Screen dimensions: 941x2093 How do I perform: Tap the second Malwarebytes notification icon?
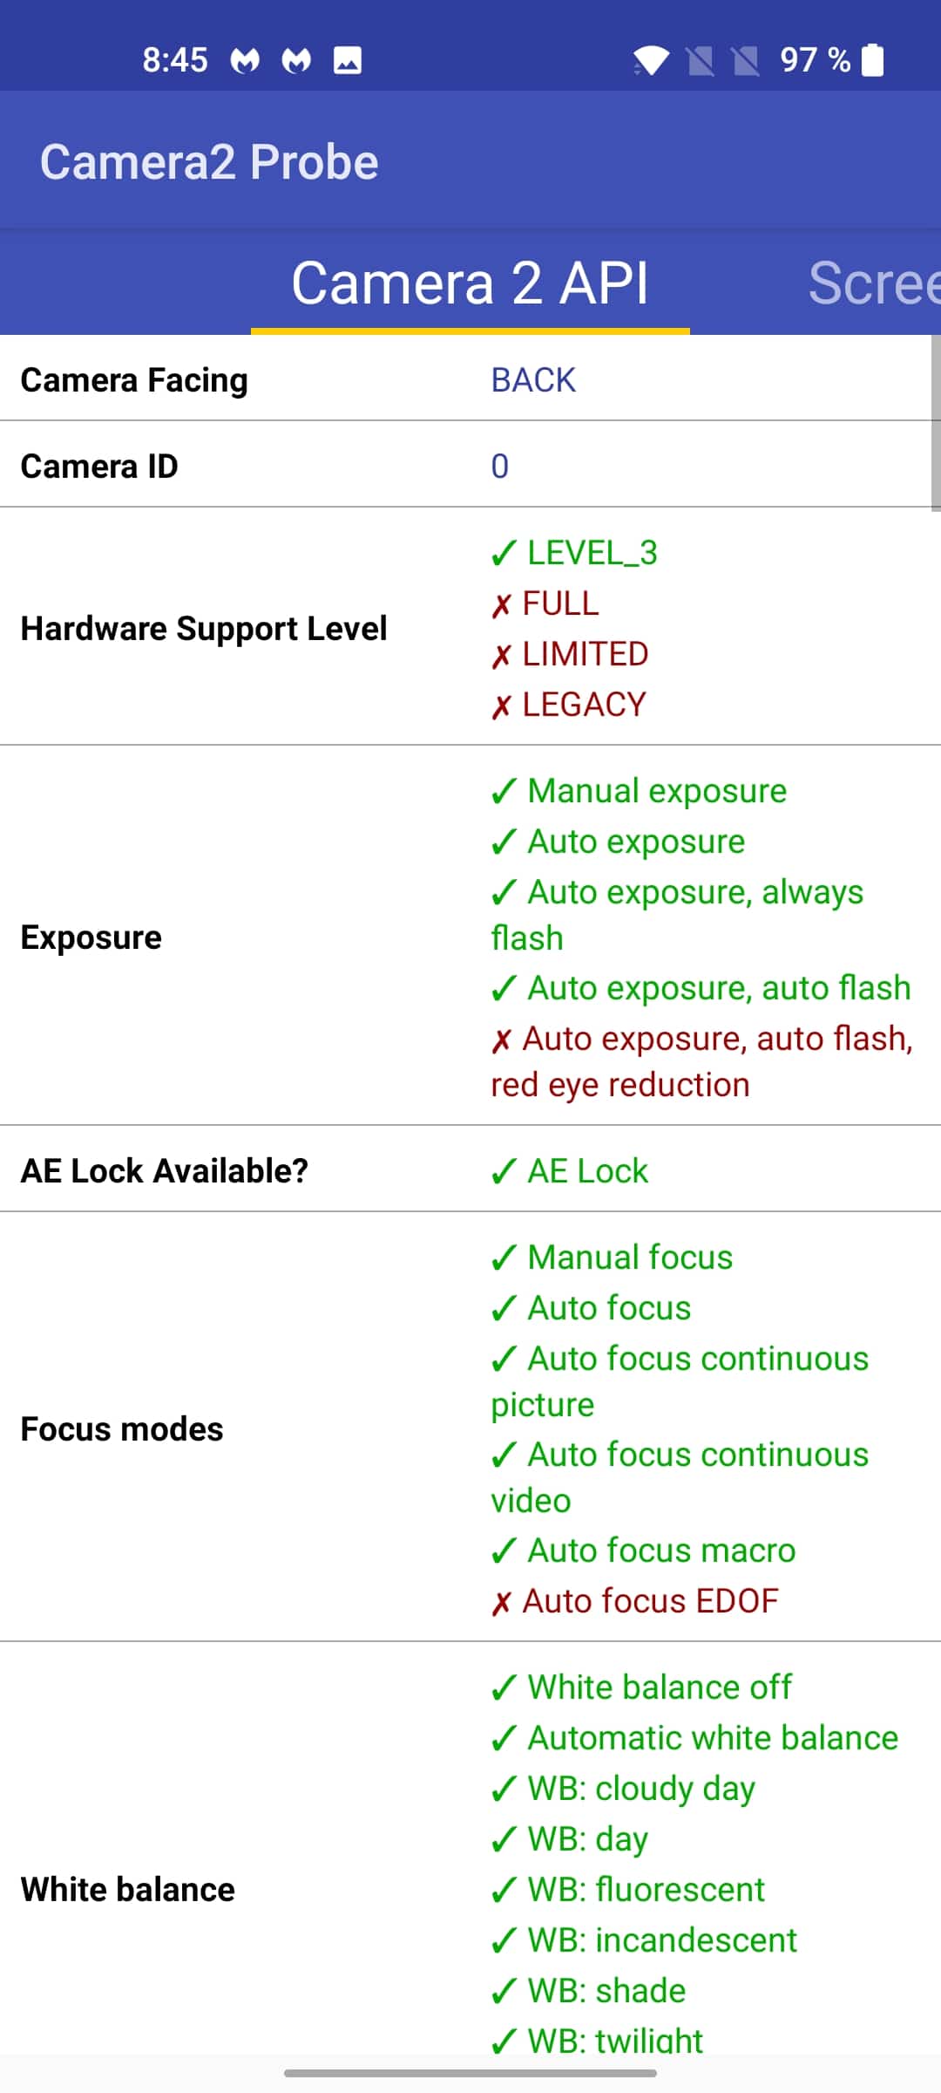pos(296,60)
